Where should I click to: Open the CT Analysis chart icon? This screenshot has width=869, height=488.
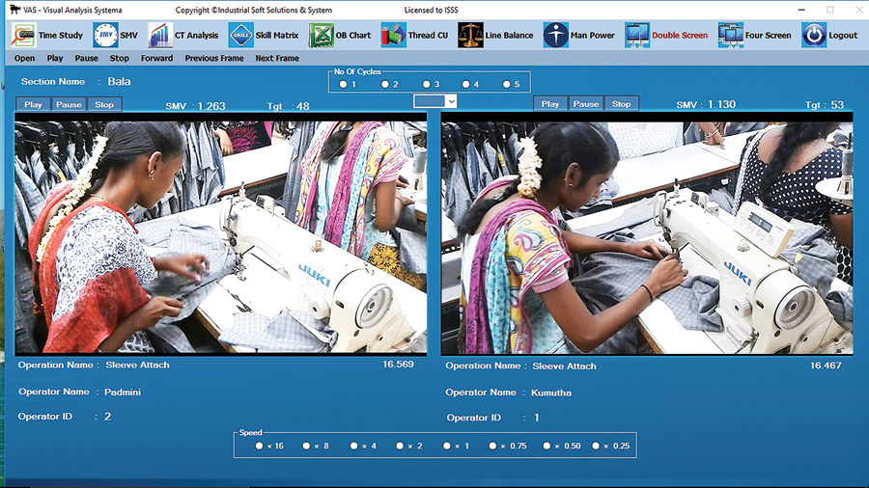point(159,35)
